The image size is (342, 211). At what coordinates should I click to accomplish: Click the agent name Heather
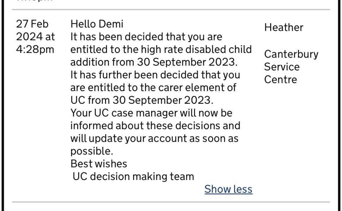click(284, 27)
